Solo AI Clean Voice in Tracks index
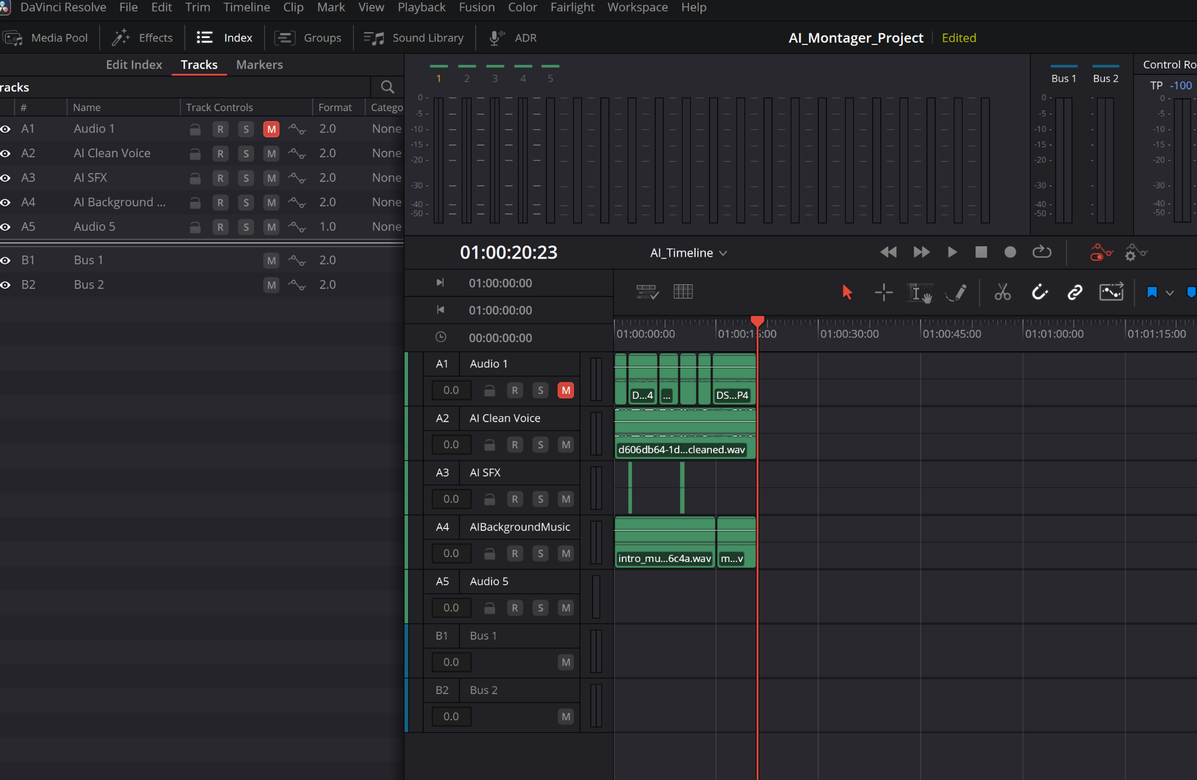Screen dimensions: 1197x780 point(246,154)
